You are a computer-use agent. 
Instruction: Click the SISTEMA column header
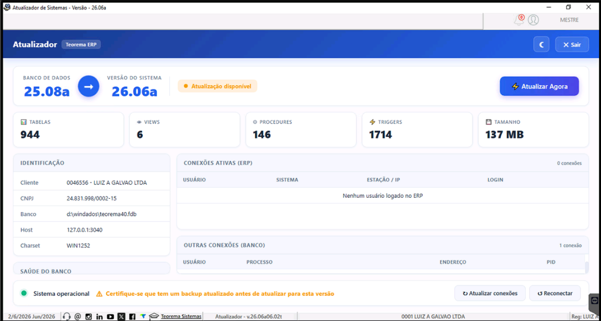(x=287, y=180)
